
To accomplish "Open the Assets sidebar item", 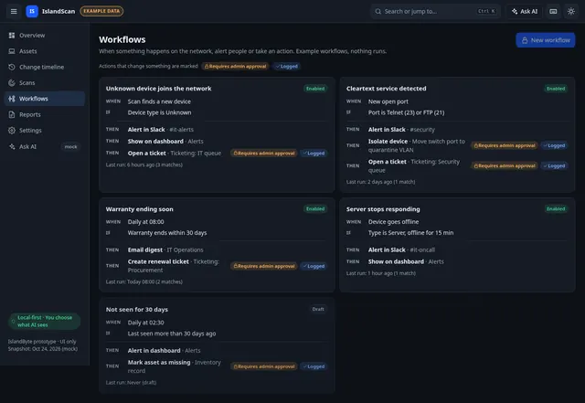I will (45, 51).
